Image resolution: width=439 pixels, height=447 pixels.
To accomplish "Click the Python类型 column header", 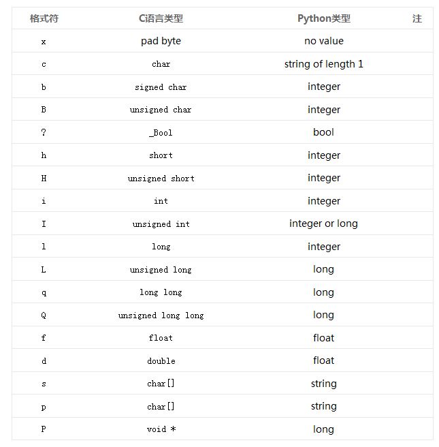I will (324, 18).
